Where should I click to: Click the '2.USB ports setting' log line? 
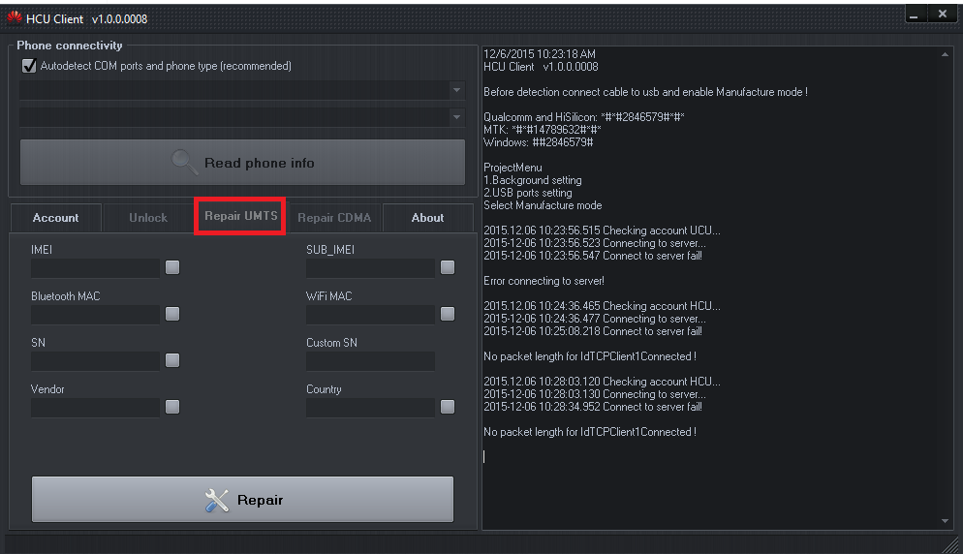pos(528,192)
